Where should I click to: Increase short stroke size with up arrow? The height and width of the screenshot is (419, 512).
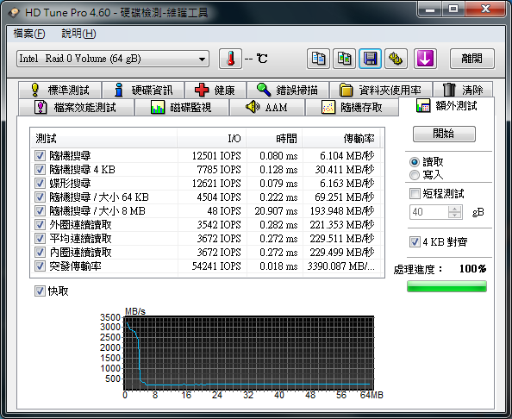[x=454, y=209]
